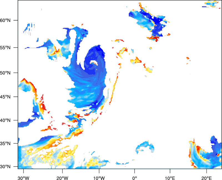
Task: Click the 60°N latitude label
Action: point(5,20)
